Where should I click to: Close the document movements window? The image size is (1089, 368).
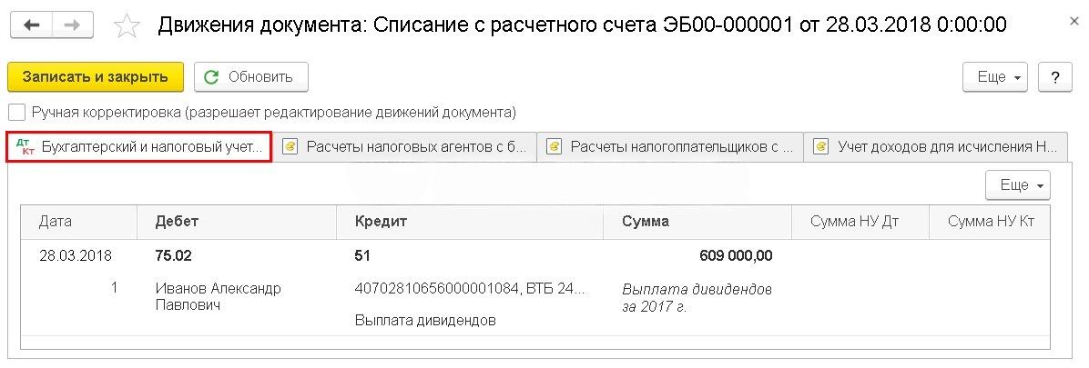point(1074,22)
